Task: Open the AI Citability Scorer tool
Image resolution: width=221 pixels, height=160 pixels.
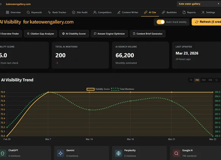Action: [x=74, y=34]
